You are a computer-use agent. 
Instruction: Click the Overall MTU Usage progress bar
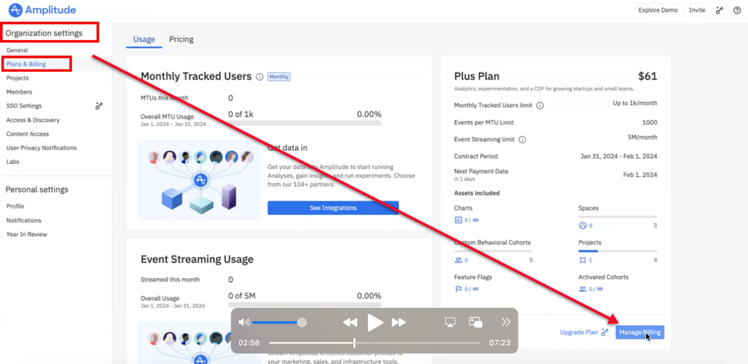click(x=305, y=123)
